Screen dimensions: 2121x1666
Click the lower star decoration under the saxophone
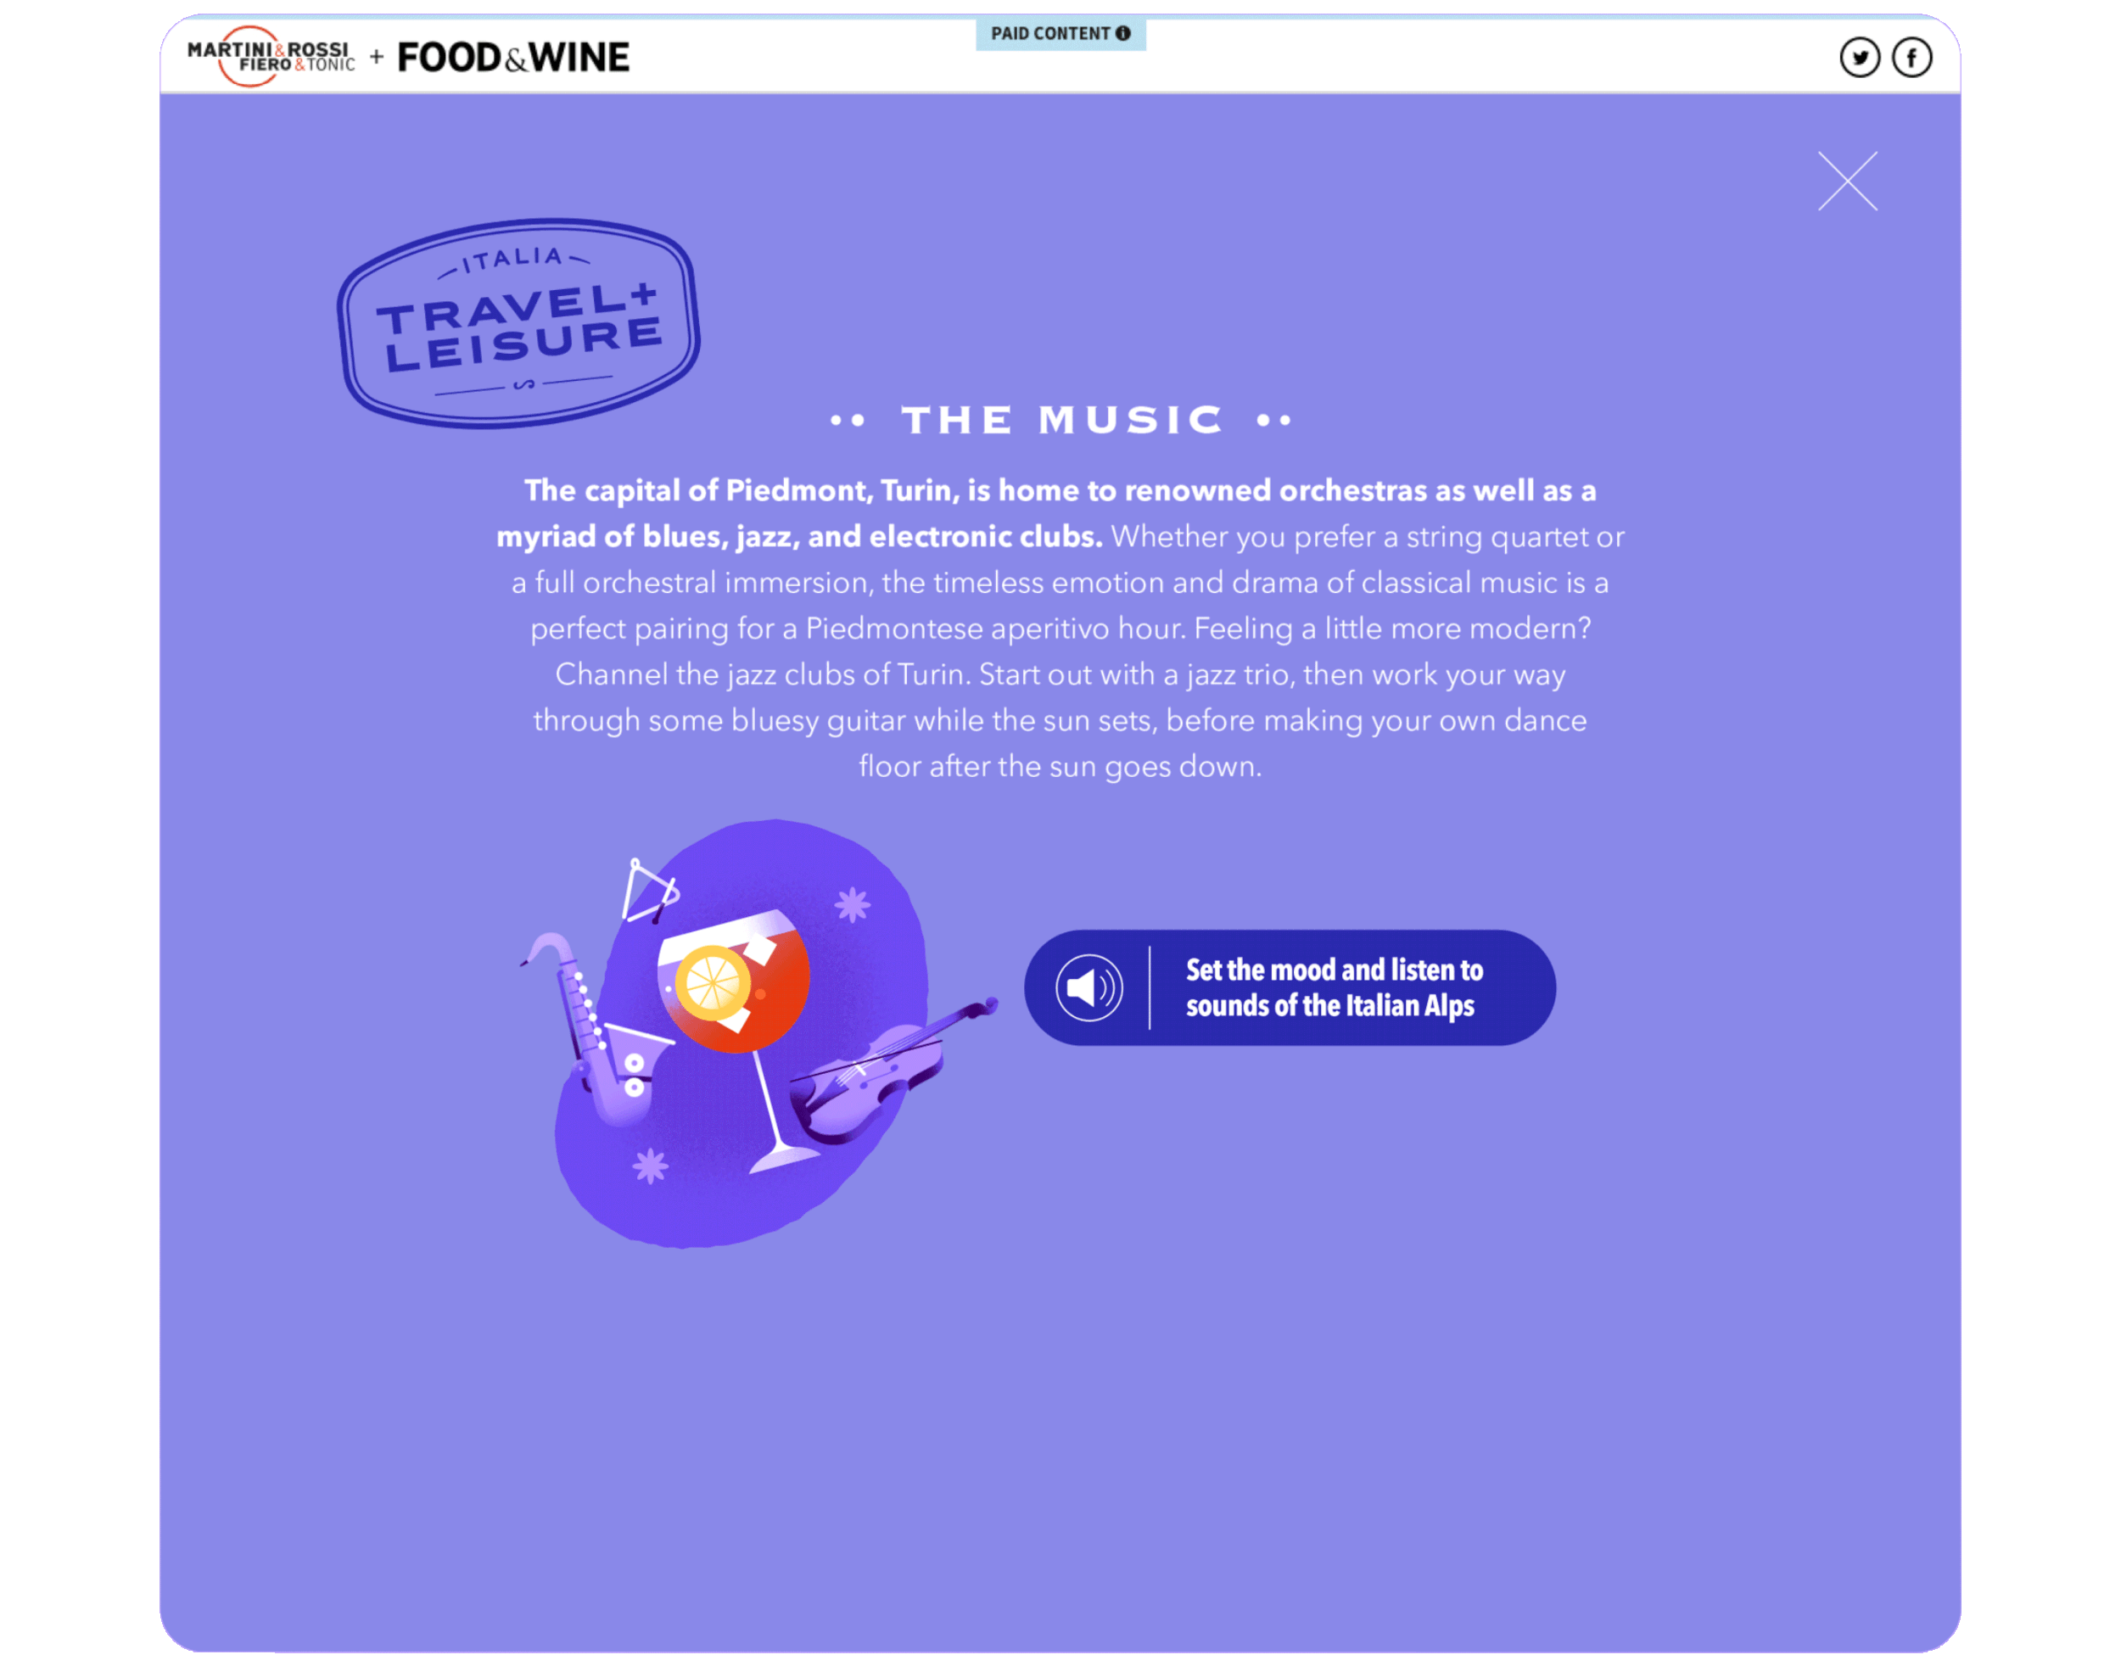pyautogui.click(x=650, y=1166)
